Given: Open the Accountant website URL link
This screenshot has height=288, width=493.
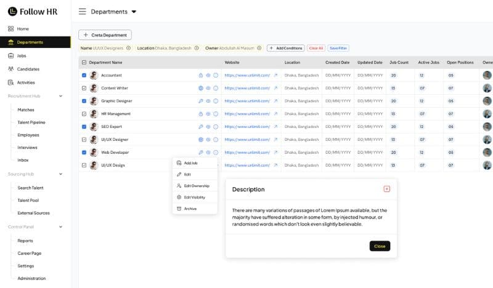Looking at the screenshot, I should tap(246, 75).
